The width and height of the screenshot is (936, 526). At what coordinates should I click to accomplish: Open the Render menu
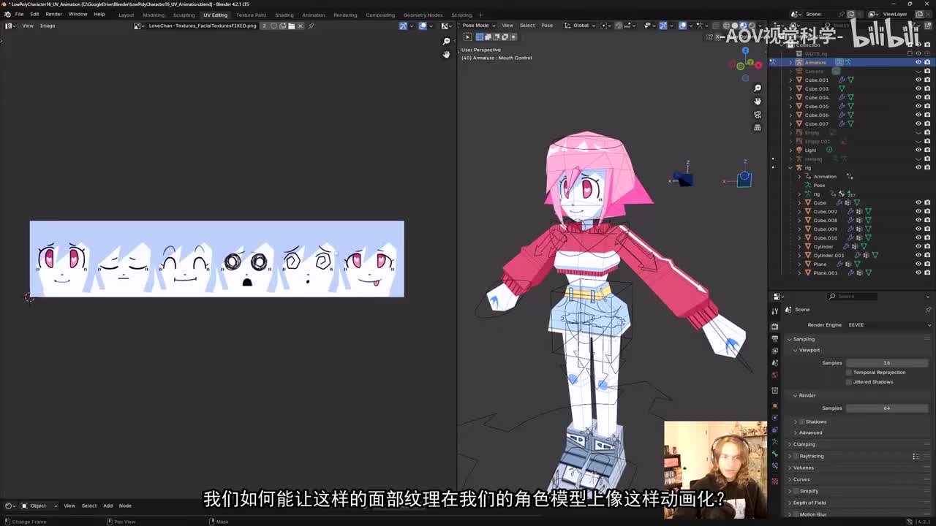click(53, 14)
